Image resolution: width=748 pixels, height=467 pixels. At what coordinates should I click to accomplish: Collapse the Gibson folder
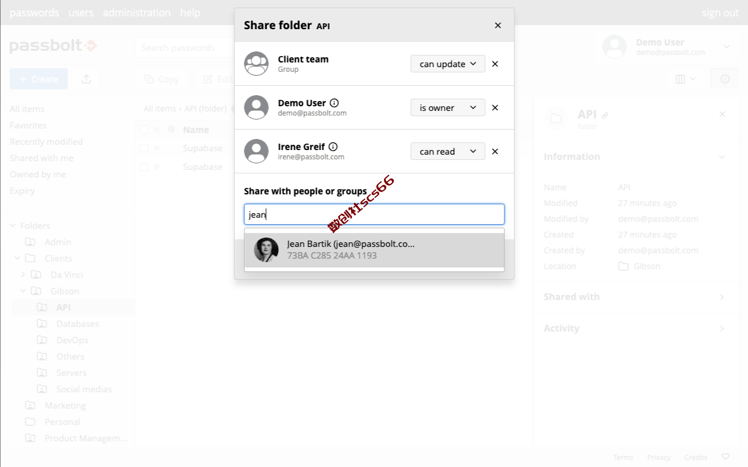(x=23, y=291)
